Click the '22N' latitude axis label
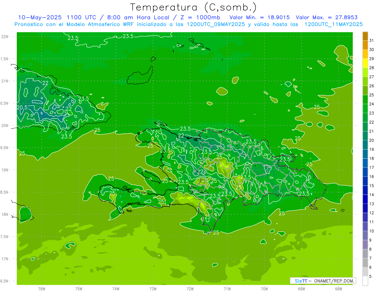 point(5,36)
